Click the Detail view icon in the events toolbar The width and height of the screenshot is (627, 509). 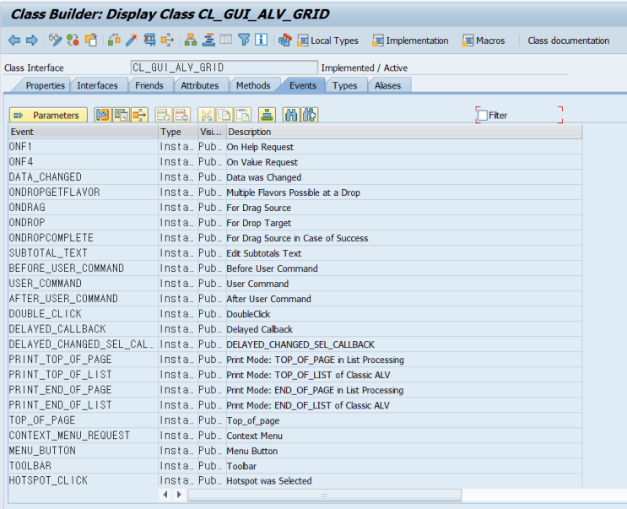(x=122, y=115)
